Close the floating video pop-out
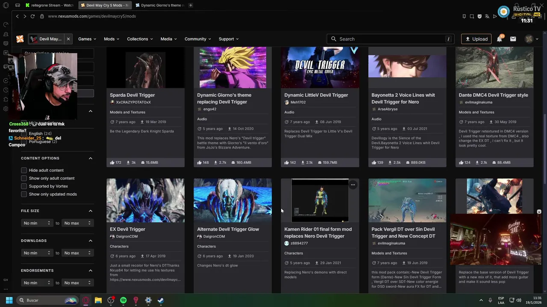 point(539,212)
